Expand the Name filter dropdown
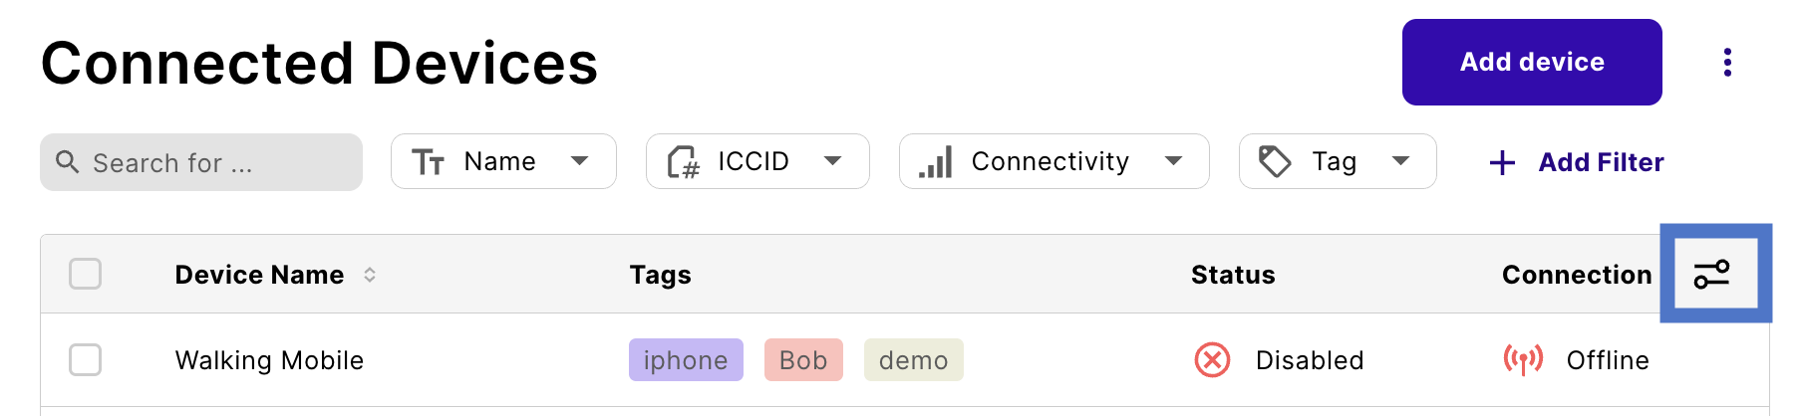 (503, 161)
